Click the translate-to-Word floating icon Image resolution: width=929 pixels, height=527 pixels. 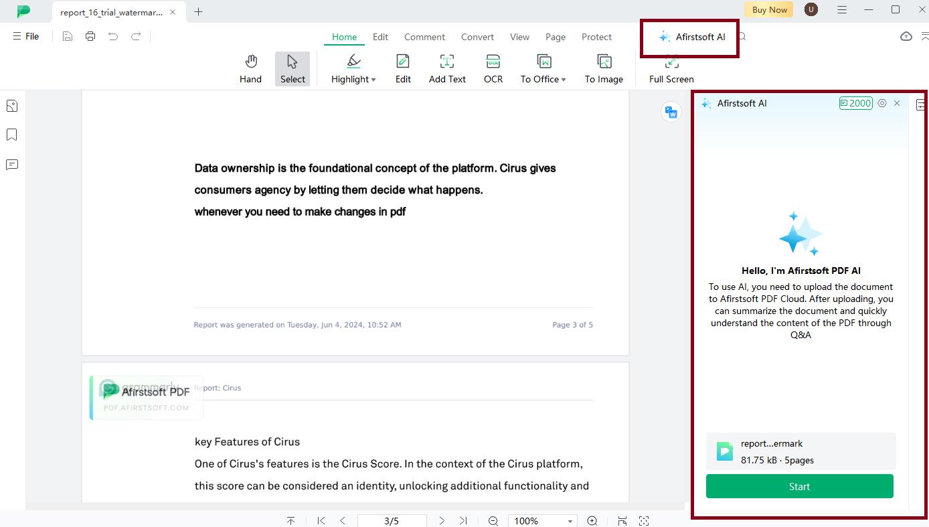point(671,112)
